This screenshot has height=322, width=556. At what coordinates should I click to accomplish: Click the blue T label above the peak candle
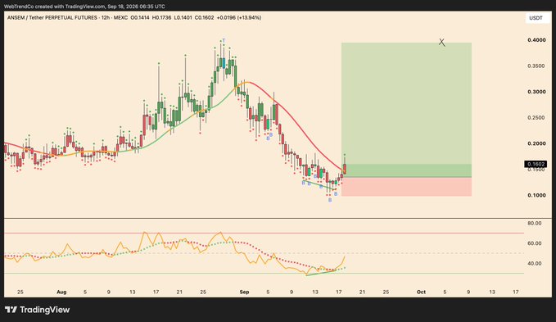pyautogui.click(x=224, y=41)
